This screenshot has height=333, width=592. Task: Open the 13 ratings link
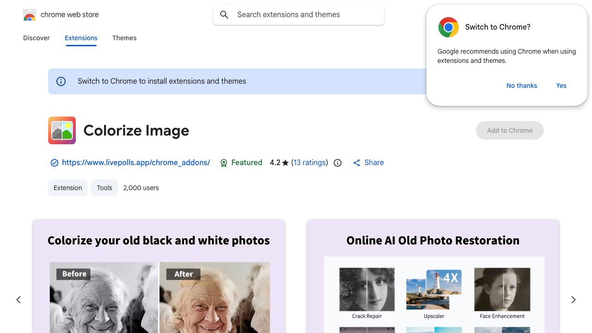[x=310, y=163]
